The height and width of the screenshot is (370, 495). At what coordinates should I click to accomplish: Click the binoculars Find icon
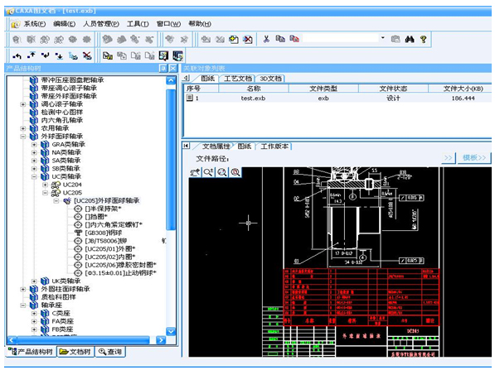tap(410, 39)
